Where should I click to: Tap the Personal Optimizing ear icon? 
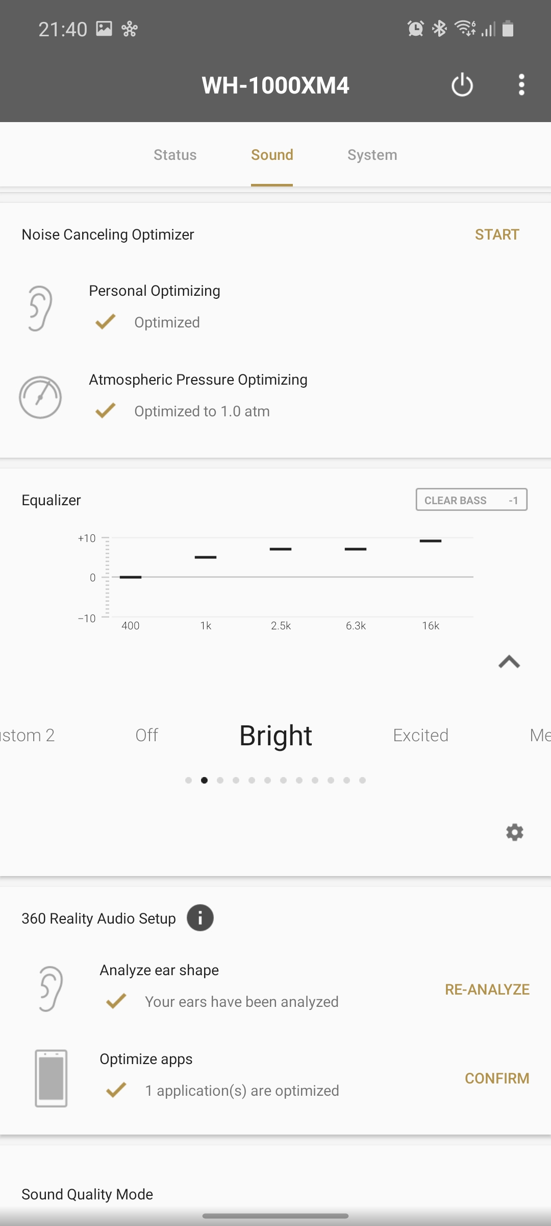coord(40,308)
